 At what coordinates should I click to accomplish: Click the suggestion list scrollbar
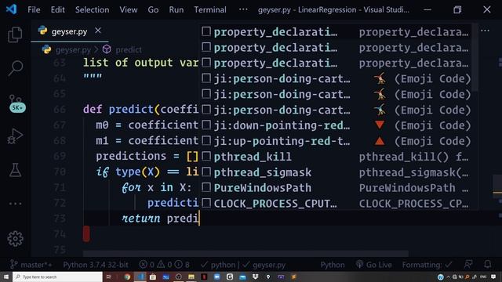tap(475, 57)
